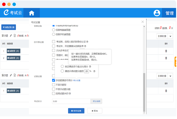This screenshot has height=119, width=177.
Task: Expand dropdown arrow beside first 删除大题 button
Action: pos(170,36)
